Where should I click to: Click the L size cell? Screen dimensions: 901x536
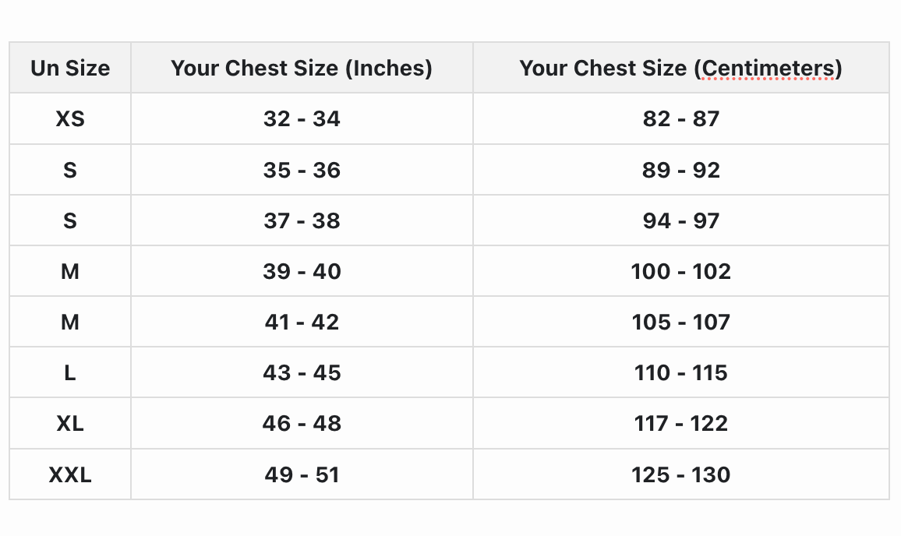coord(70,373)
